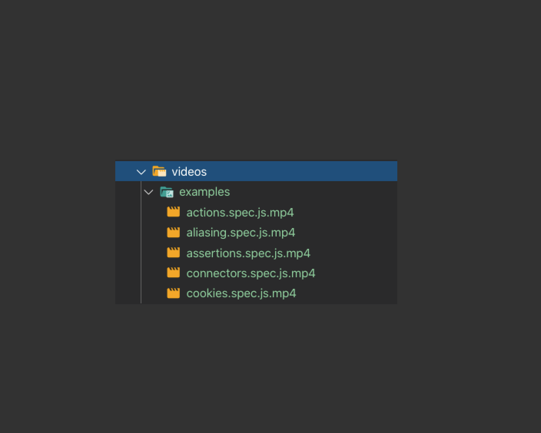The width and height of the screenshot is (541, 433).
Task: Choose the aliasing.spec.js.mp4 file name
Action: [x=241, y=233]
